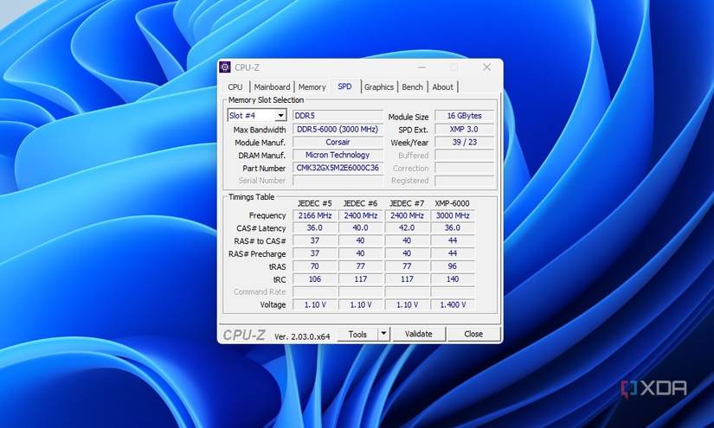The image size is (714, 428).
Task: Open the Tools dropdown arrow
Action: click(384, 334)
